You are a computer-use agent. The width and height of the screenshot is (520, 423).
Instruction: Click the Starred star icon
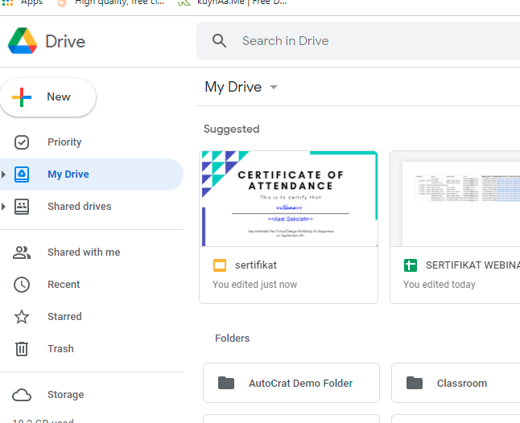[22, 317]
